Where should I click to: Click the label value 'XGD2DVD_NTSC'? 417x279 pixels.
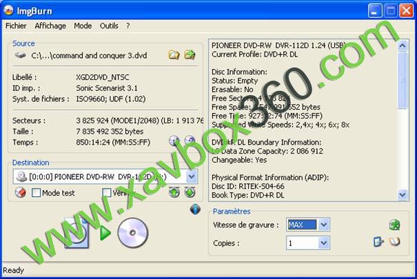tap(103, 77)
